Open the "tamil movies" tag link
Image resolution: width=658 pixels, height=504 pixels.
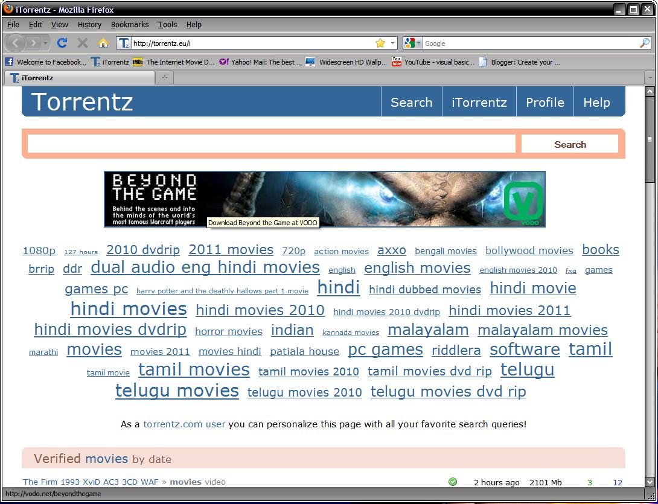(x=194, y=369)
